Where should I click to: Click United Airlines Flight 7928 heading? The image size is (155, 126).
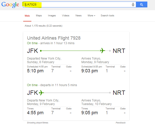click(54, 38)
